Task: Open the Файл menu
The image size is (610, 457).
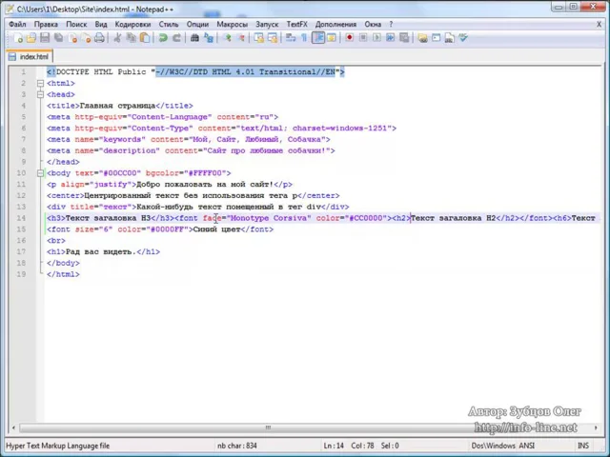Action: point(17,24)
